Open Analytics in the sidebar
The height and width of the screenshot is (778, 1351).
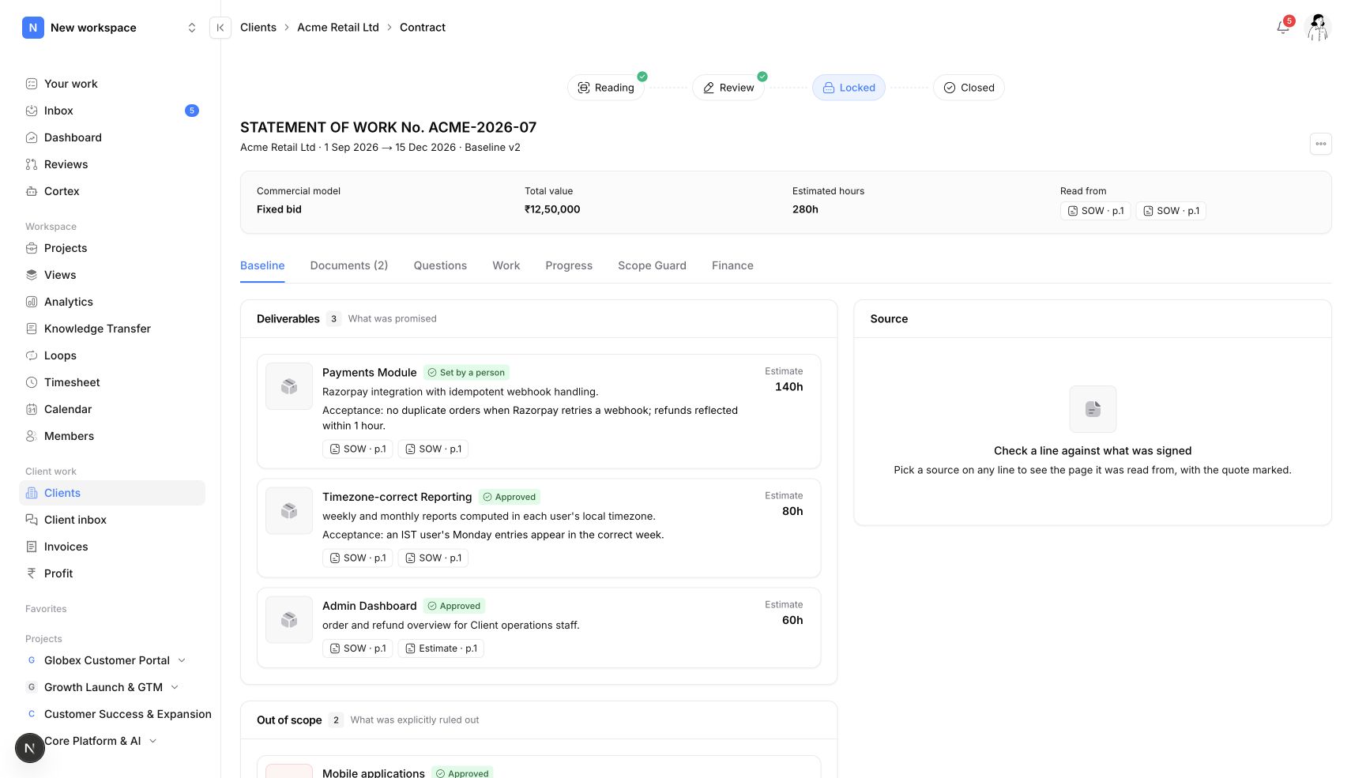112,302
